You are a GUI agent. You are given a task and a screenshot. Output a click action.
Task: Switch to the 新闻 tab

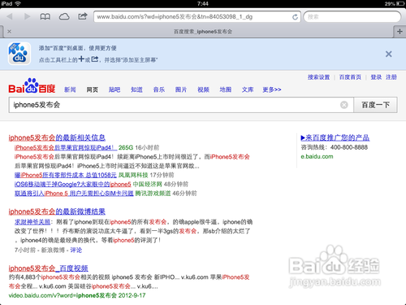click(70, 89)
